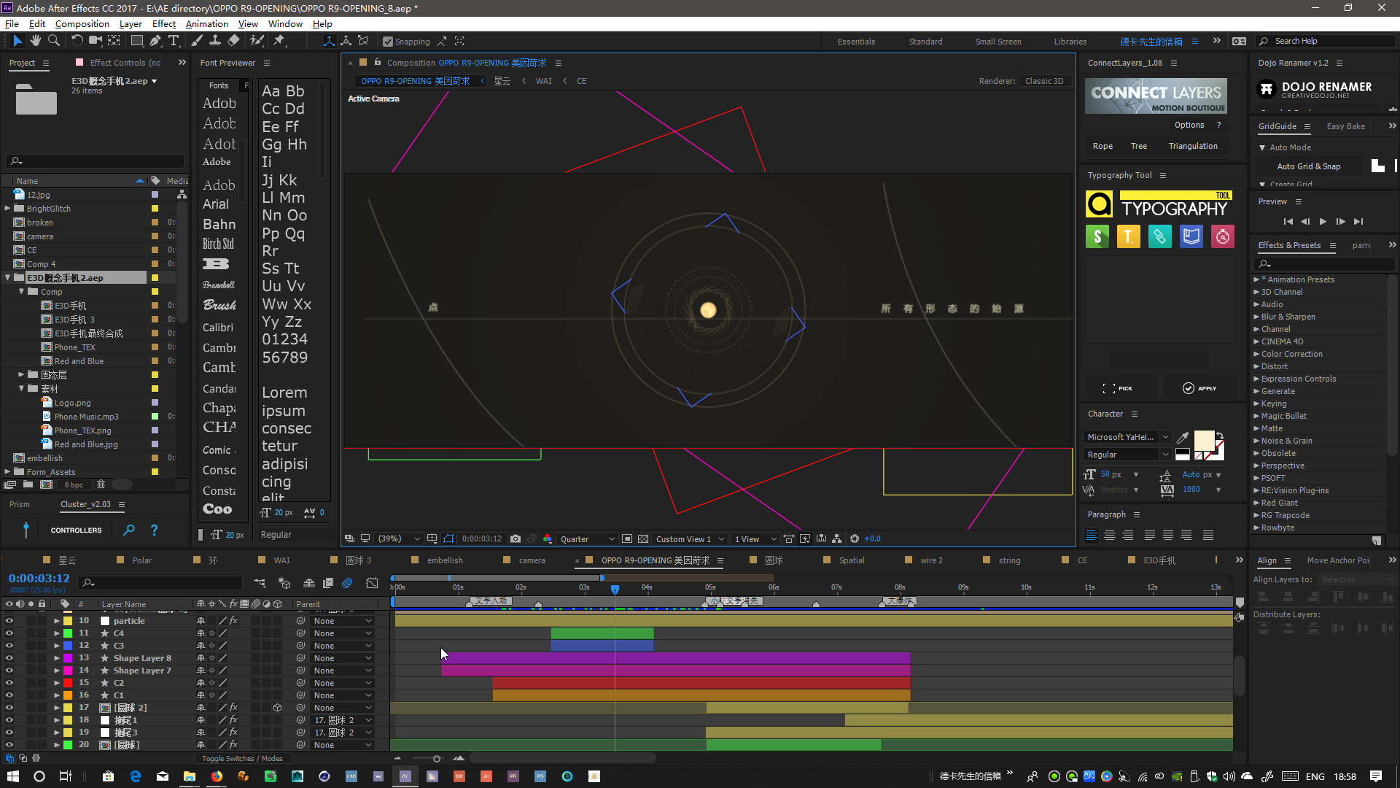Toggle the eye for layer 20
Screen dimensions: 1400x788
coord(9,745)
